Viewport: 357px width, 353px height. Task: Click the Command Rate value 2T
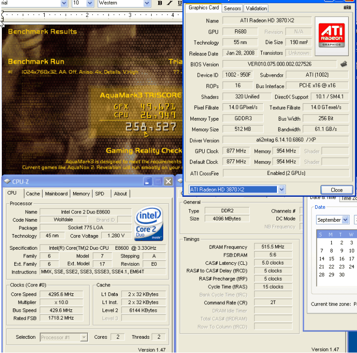[273, 303]
